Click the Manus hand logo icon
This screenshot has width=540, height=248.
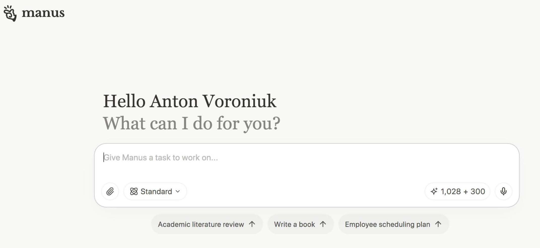click(x=10, y=13)
